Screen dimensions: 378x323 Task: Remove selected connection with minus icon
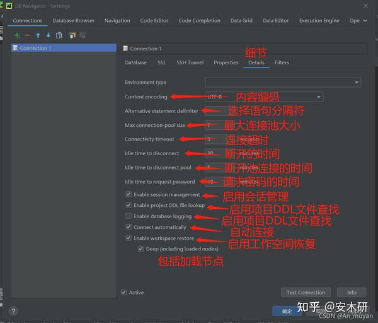28,35
